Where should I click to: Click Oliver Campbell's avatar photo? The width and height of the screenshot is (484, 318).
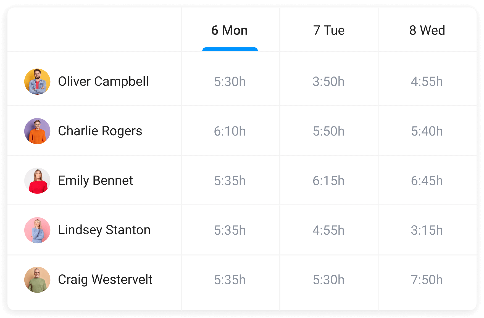point(37,81)
